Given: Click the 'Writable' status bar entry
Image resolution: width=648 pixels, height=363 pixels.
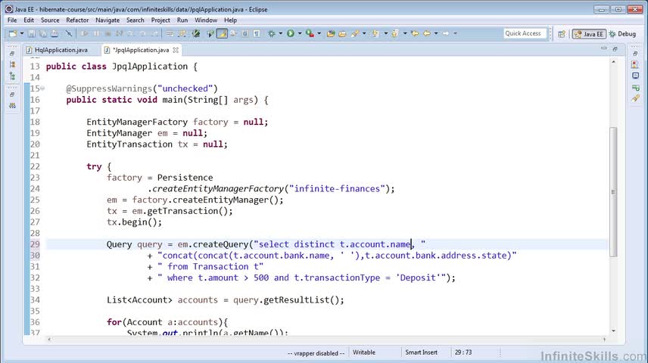Looking at the screenshot, I should point(364,352).
